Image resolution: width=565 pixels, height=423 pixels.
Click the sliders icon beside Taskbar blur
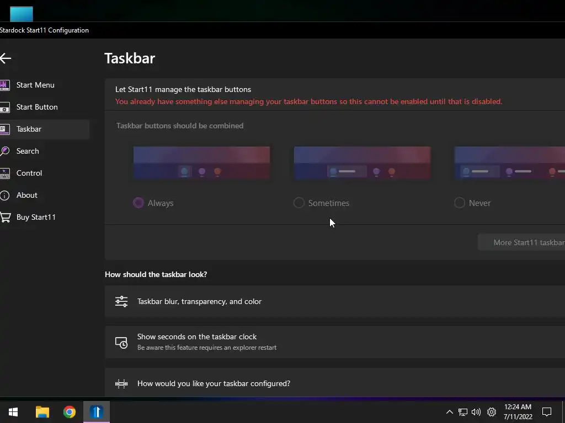(x=121, y=301)
